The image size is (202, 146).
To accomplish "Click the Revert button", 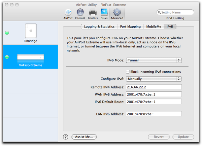I will (159, 137).
